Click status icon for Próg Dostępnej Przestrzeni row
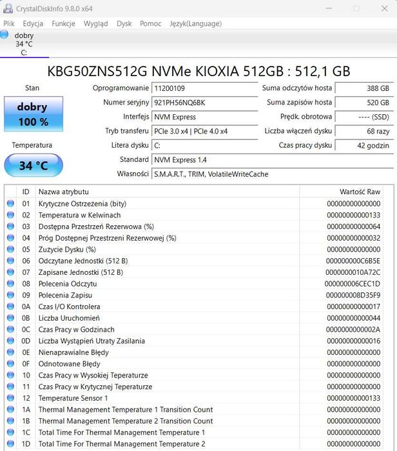The image size is (397, 451). tap(10, 238)
